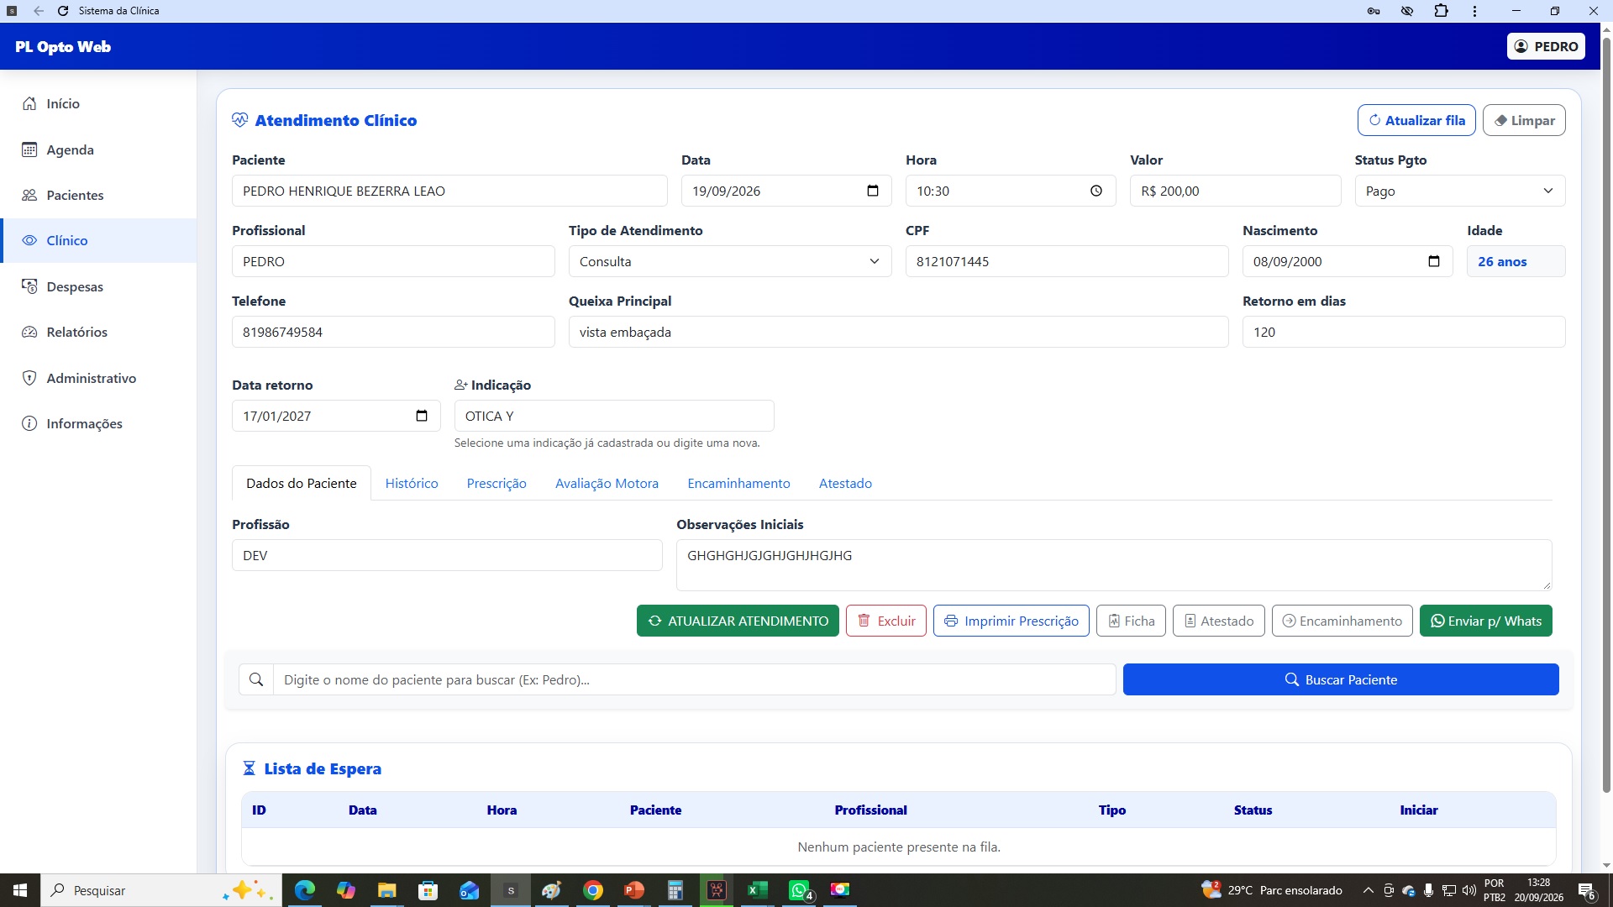Open Pacientes people icon in sidebar
The image size is (1613, 907).
click(29, 195)
